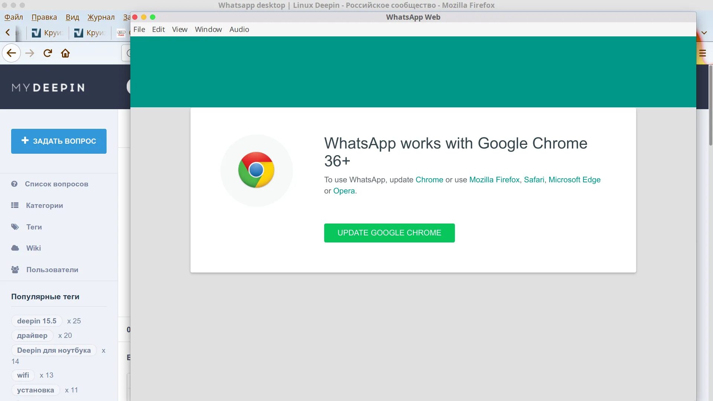Screen dimensions: 713x401
Task: Click the WhatsApp works with Google Chrome heading
Action: [456, 152]
